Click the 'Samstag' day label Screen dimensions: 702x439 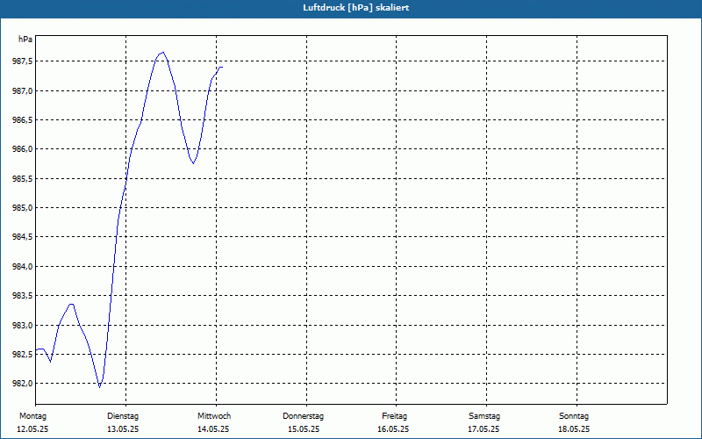click(x=484, y=416)
